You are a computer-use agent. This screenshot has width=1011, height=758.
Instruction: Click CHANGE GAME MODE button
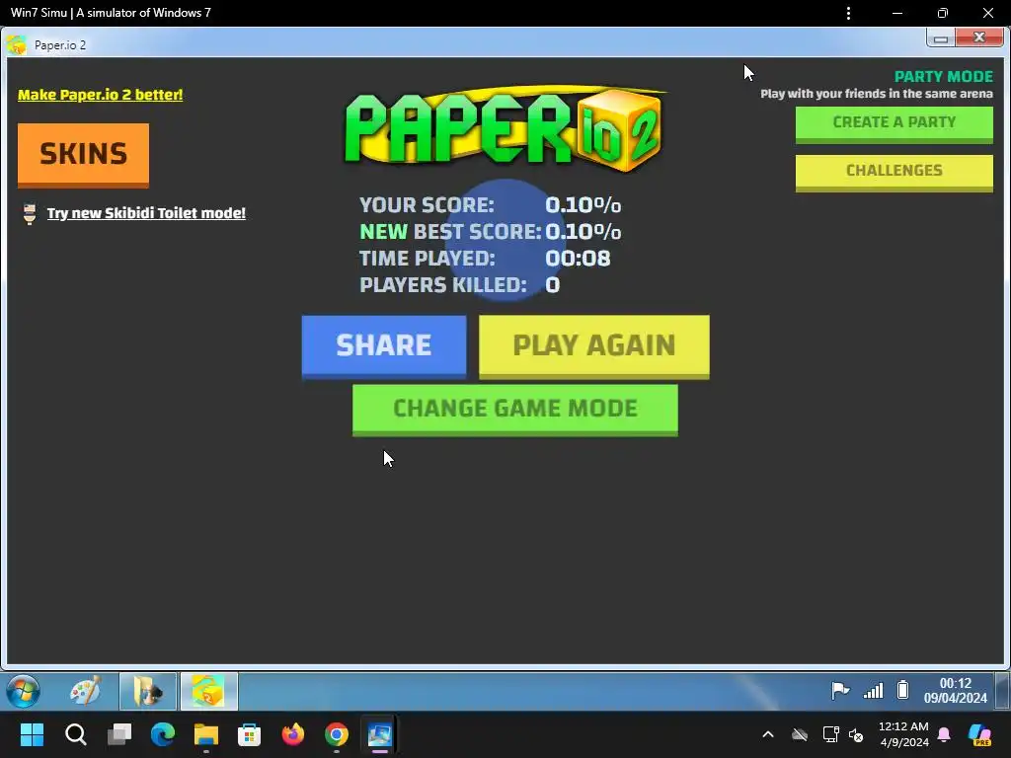(x=514, y=410)
